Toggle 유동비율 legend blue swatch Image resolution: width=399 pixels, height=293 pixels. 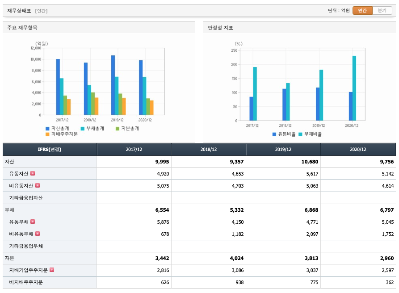[274, 134]
